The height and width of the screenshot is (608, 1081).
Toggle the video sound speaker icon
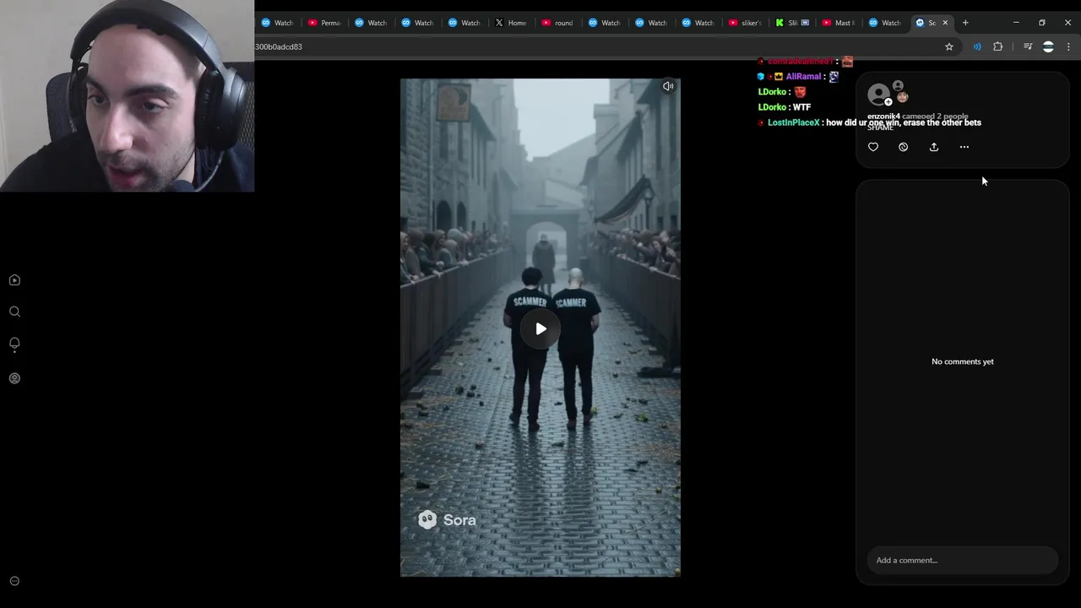pos(668,86)
